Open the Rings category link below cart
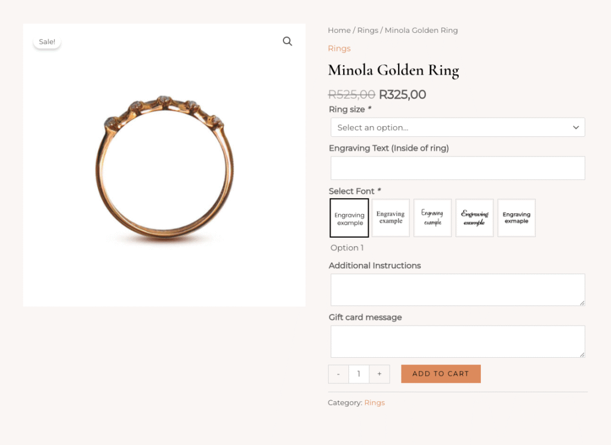611x445 pixels. tap(374, 403)
